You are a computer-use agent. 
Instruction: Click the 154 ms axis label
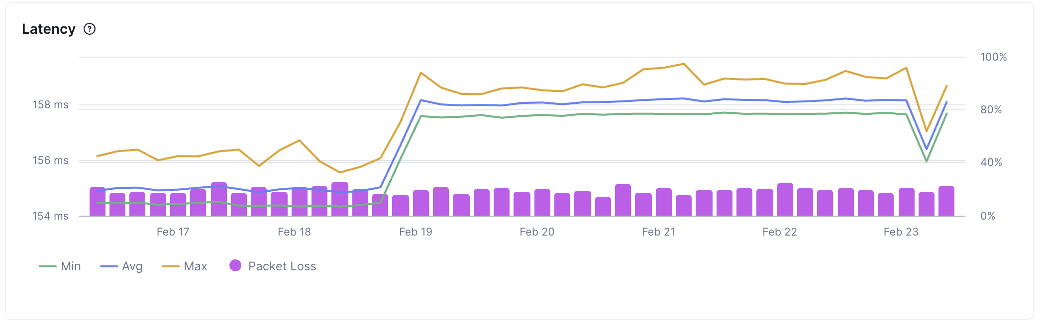point(51,216)
